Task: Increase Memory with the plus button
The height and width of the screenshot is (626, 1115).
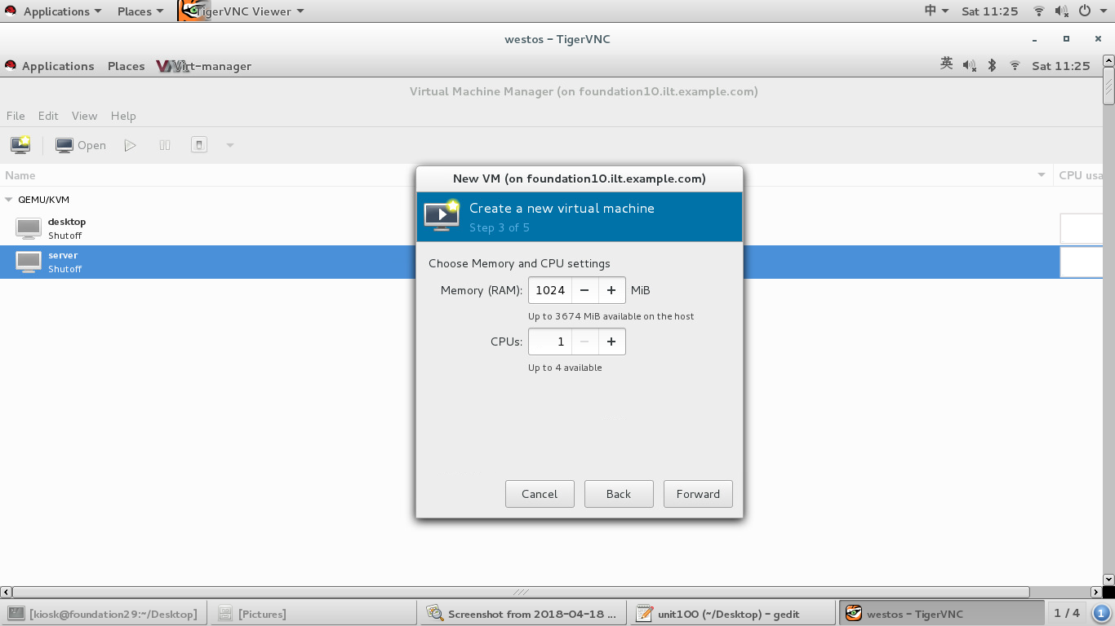Action: [x=611, y=290]
